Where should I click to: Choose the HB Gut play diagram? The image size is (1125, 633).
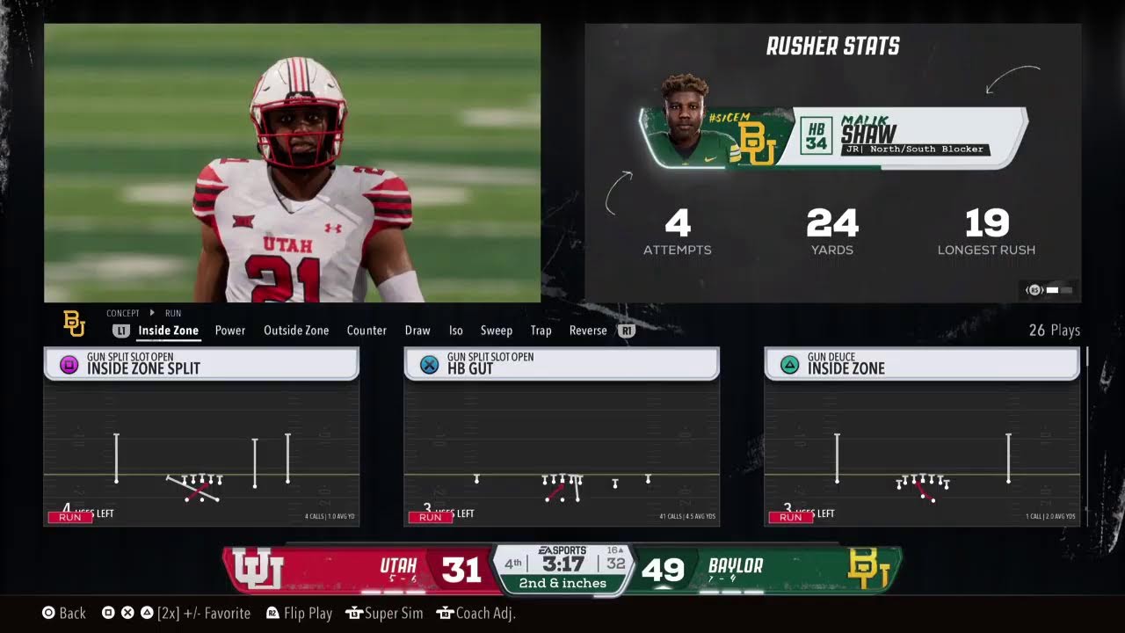pos(562,454)
